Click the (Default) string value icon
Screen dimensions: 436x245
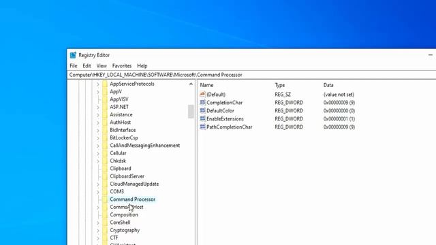(202, 95)
